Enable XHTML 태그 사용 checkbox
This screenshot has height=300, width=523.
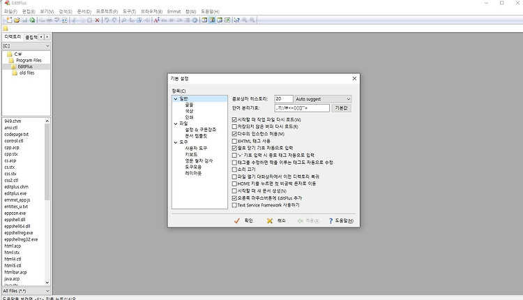[234, 141]
